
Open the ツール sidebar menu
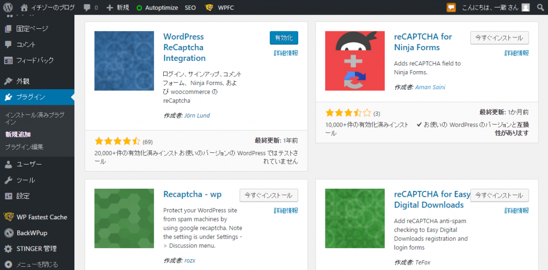point(26,180)
